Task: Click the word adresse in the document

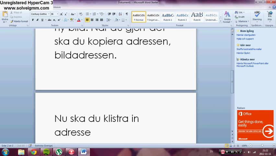Action: 73,133
